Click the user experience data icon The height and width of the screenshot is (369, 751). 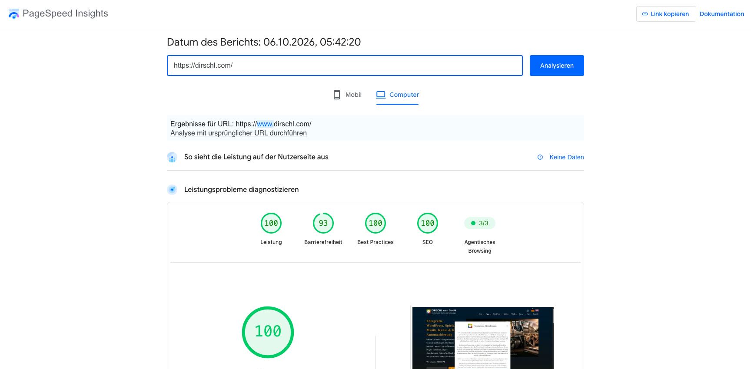(172, 157)
